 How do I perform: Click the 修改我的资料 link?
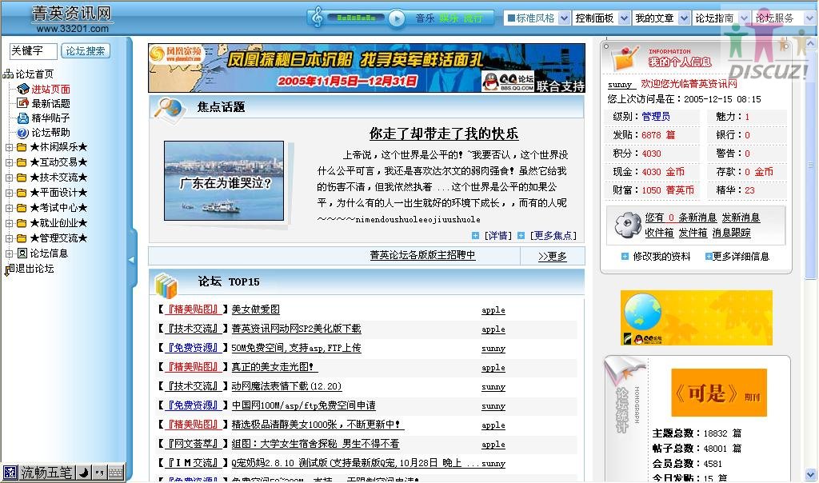coord(661,257)
